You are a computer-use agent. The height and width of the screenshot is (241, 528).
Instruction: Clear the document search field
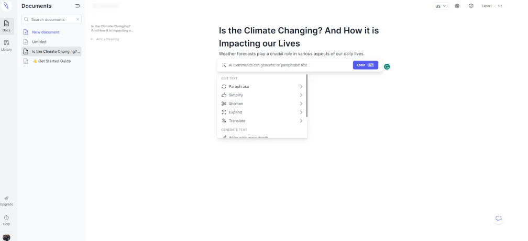coord(78,19)
